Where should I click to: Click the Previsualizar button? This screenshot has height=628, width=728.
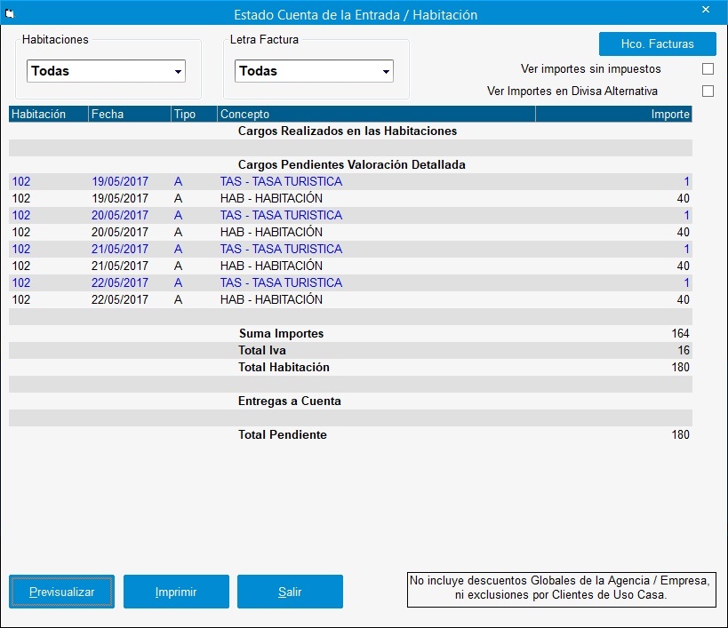click(61, 592)
